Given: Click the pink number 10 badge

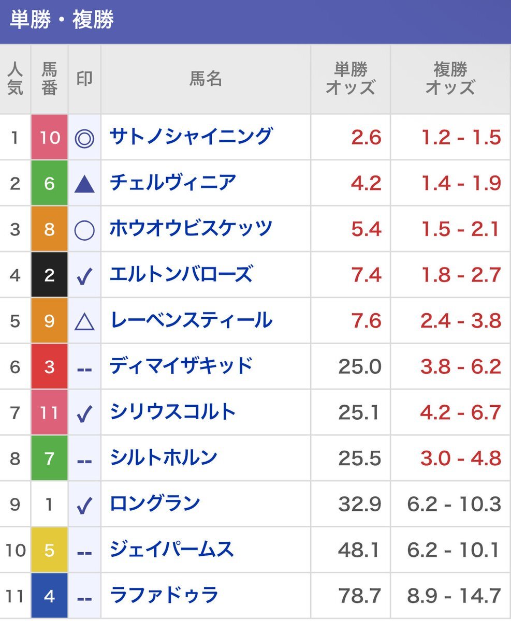Looking at the screenshot, I should click(x=50, y=138).
